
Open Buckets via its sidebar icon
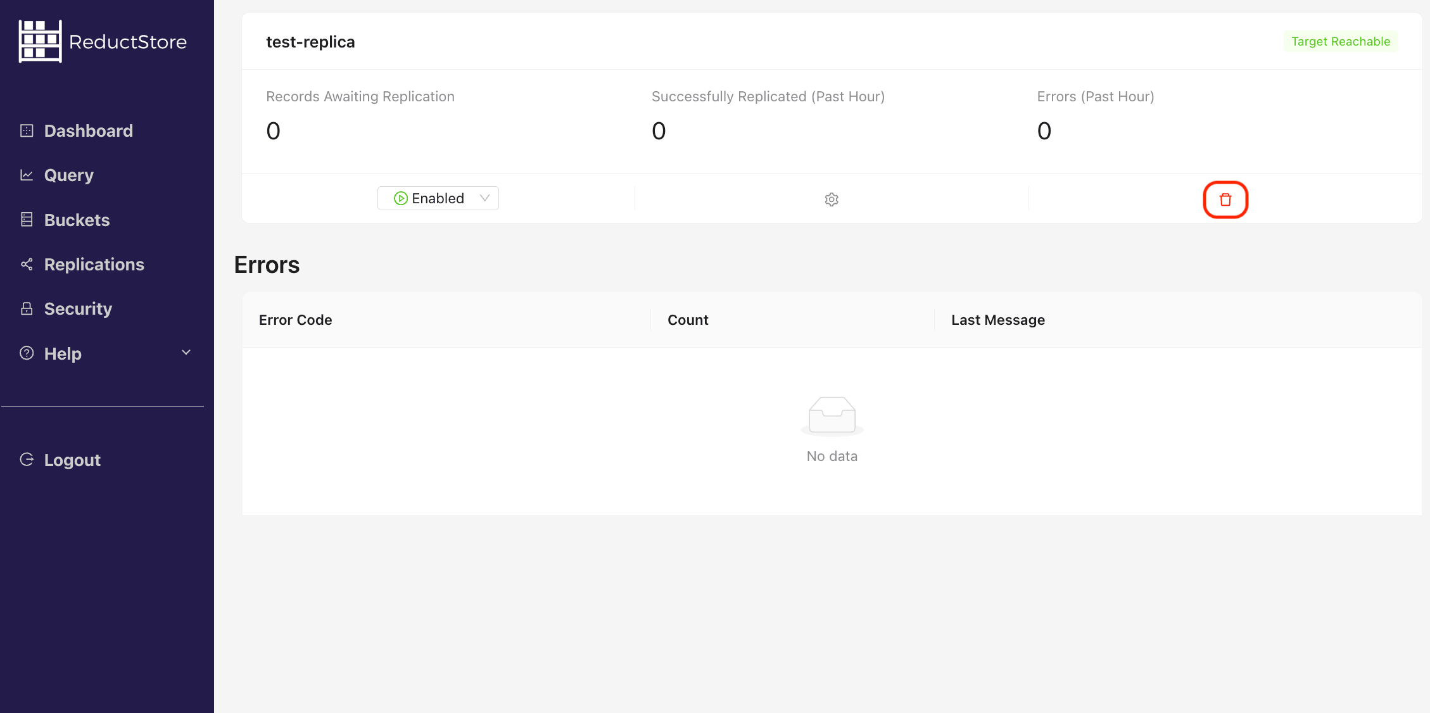pos(27,219)
